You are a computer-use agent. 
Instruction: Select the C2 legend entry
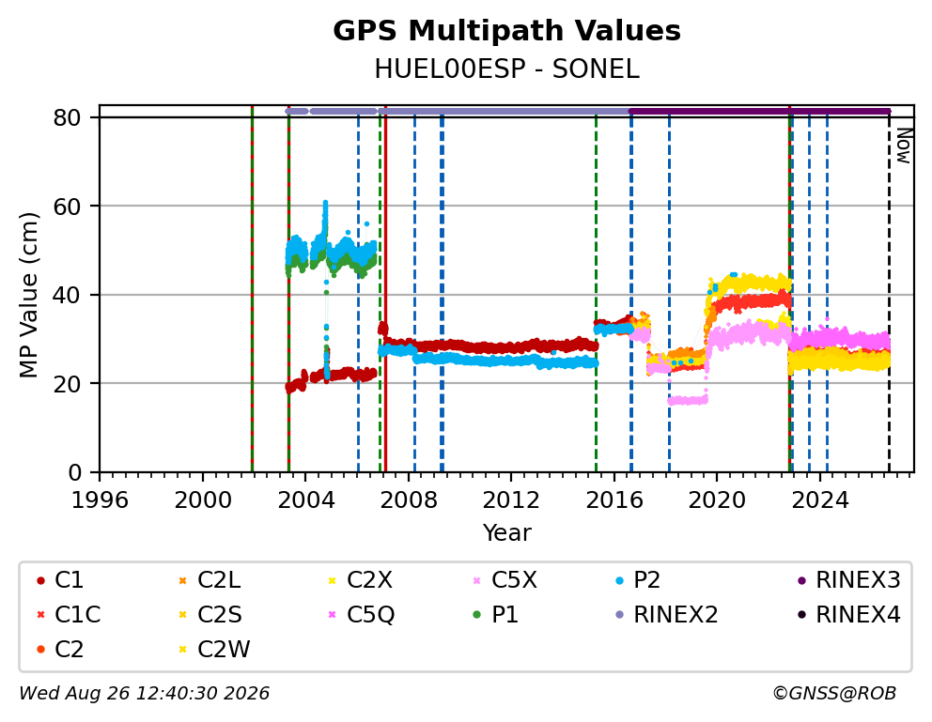60,650
